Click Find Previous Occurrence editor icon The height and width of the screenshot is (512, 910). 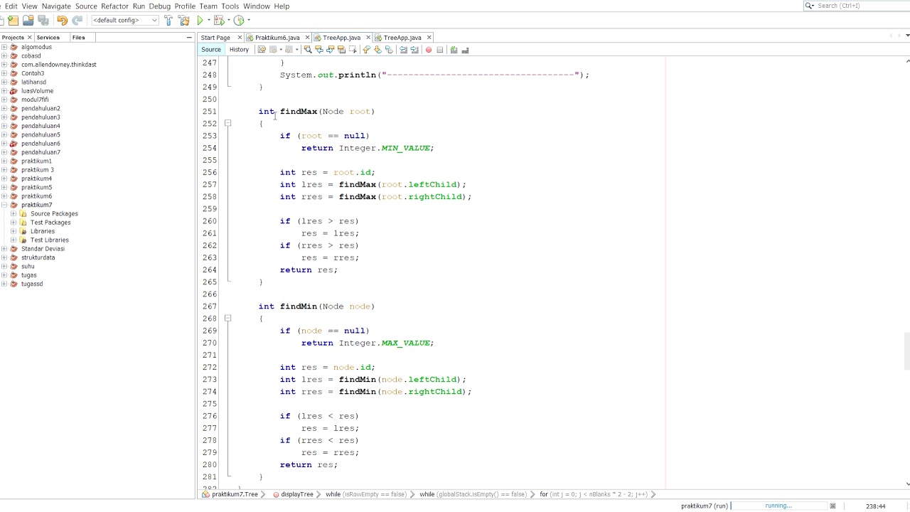[319, 50]
